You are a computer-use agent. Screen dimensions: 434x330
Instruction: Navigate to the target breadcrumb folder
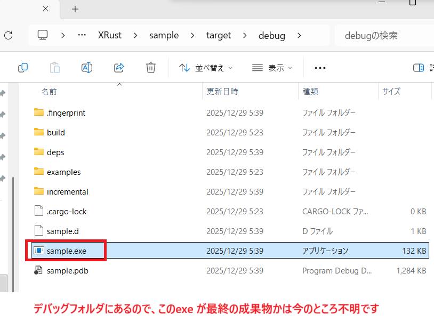pyautogui.click(x=219, y=36)
